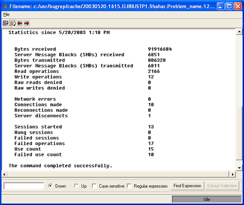Click the Write operations value 12

[x=151, y=77]
